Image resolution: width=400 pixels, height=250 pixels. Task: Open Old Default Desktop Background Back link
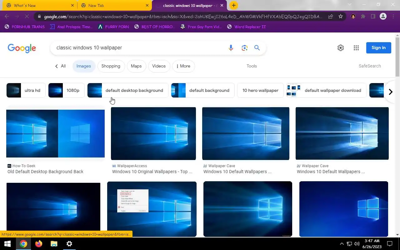pyautogui.click(x=45, y=172)
